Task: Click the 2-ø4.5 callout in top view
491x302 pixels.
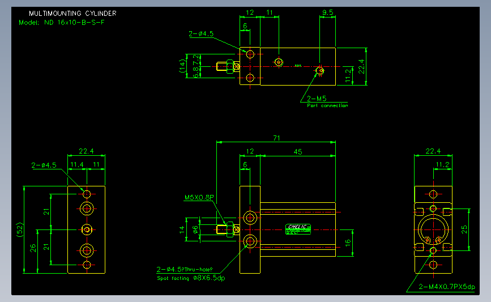Action: [201, 34]
